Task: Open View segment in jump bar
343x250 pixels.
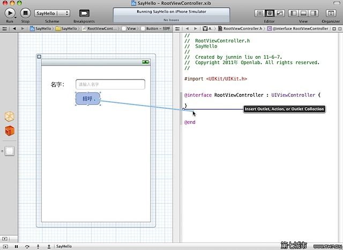Action: coord(129,28)
